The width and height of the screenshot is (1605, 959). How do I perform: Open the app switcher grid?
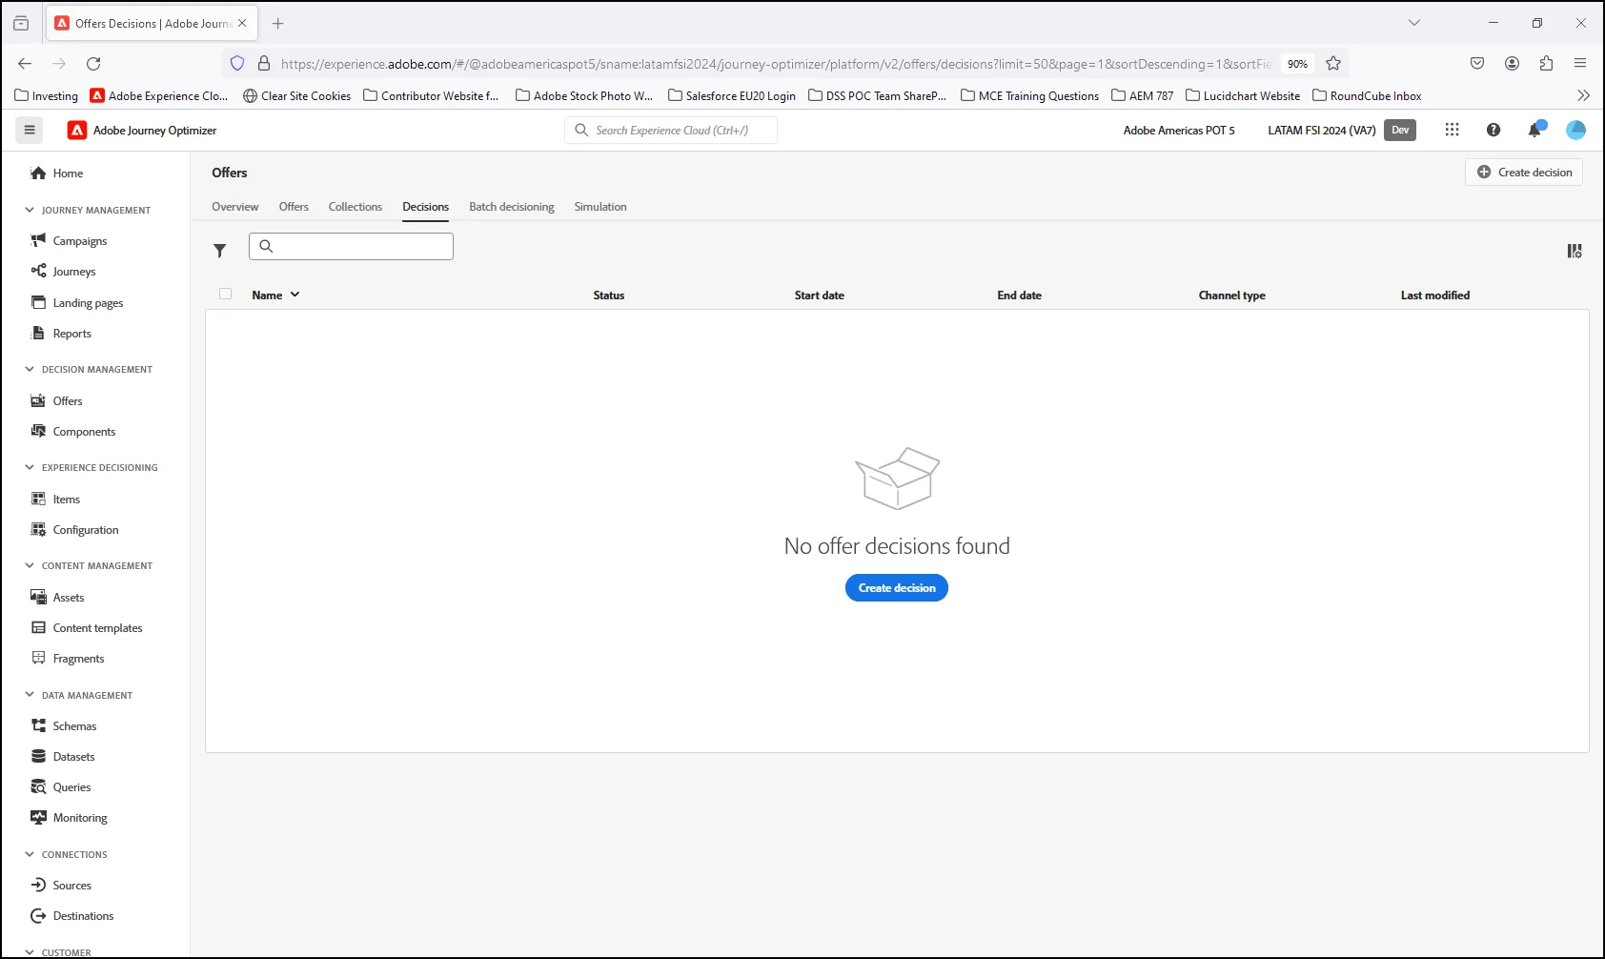pyautogui.click(x=1452, y=130)
